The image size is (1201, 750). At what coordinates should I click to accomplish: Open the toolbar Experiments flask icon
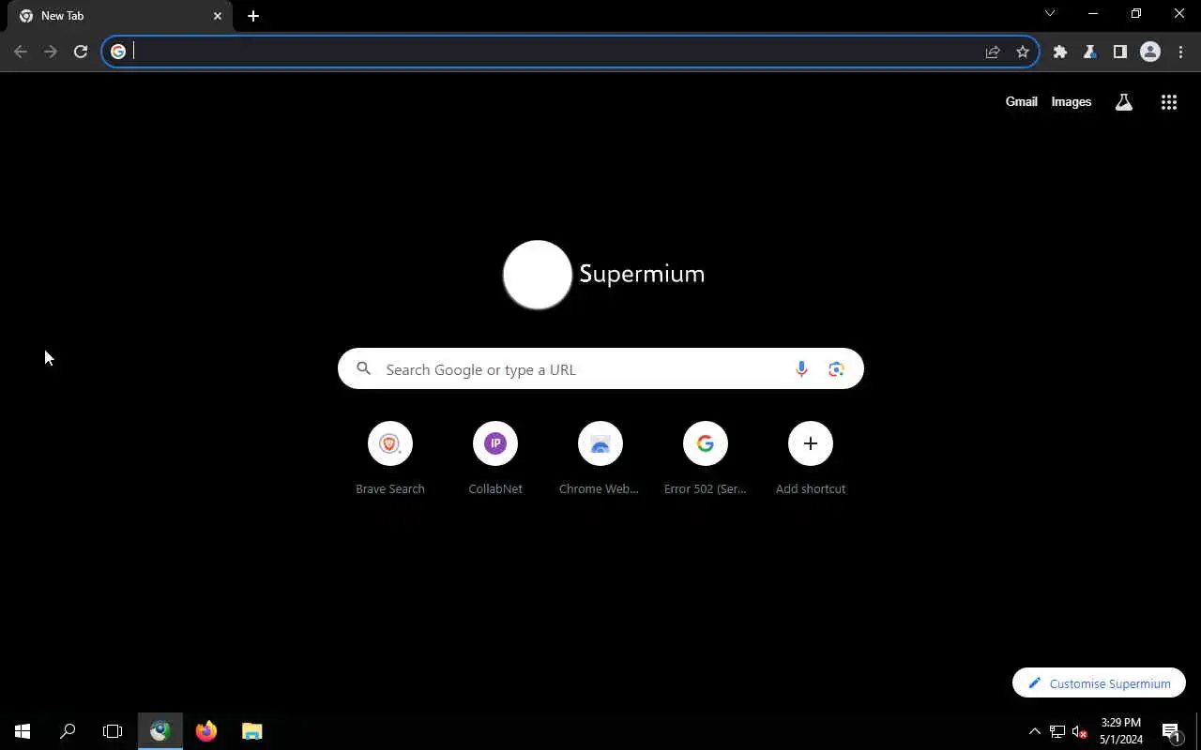[1090, 52]
